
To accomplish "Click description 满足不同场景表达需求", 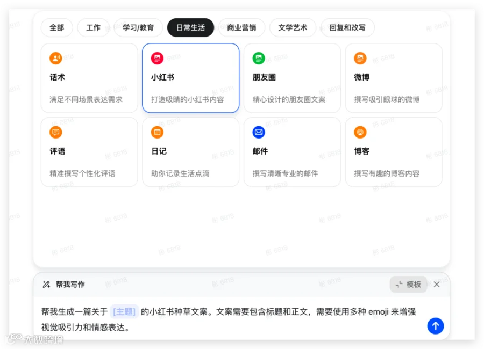I will coord(86,99).
